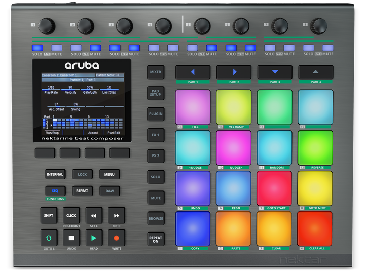Click the REPEAT button beside SEQ
Image resolution: width=365 pixels, height=273 pixels.
tap(82, 191)
